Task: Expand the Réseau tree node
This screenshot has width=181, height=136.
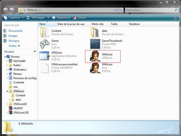Action: coord(7,74)
